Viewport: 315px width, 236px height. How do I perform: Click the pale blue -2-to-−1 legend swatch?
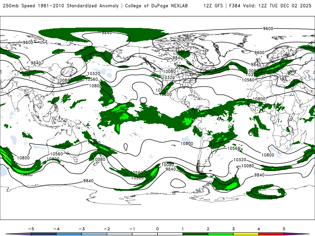pyautogui.click(x=120, y=234)
